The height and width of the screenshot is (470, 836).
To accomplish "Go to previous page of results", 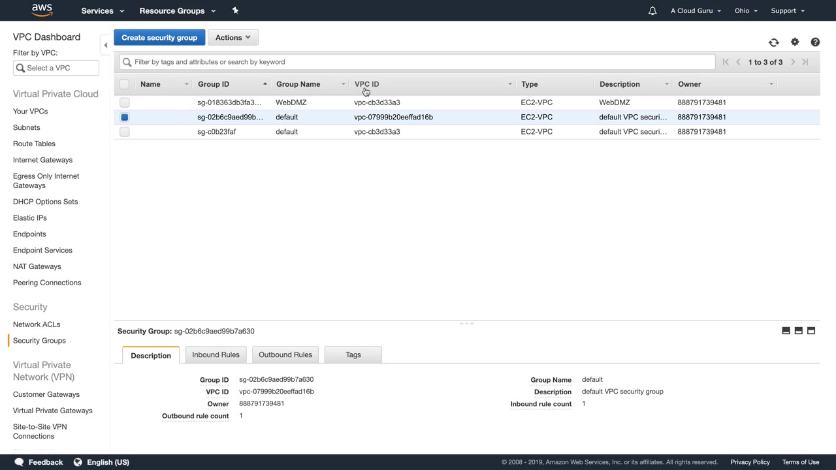I will coord(739,62).
